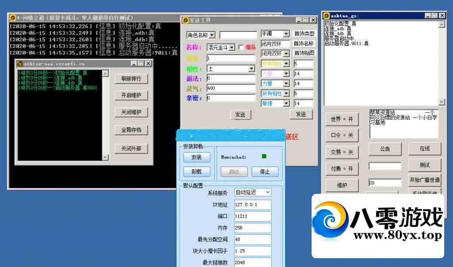Viewport: 453px width, 267px height.
Task: Toggle the 交易 = 关 switch button
Action: 342,152
